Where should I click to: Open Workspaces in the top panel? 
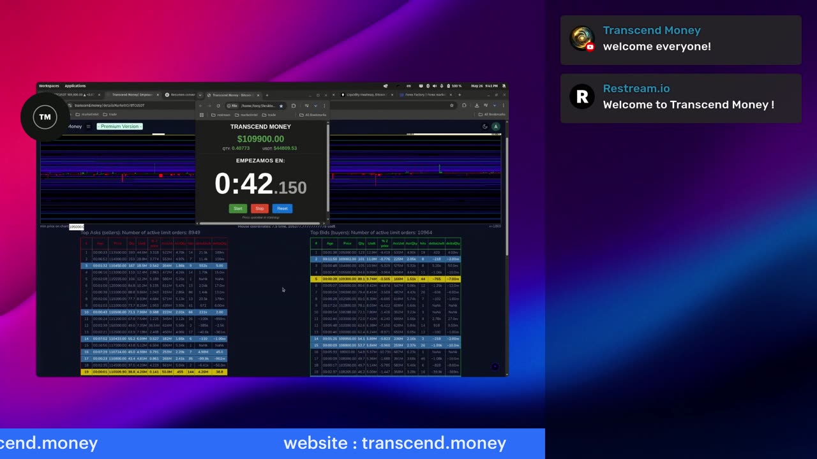tap(49, 85)
